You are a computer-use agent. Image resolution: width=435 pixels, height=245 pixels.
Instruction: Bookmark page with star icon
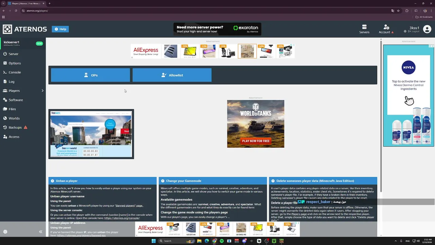click(399, 11)
